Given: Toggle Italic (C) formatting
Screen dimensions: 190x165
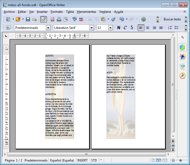Looking at the screenshot, I should pos(125,28).
